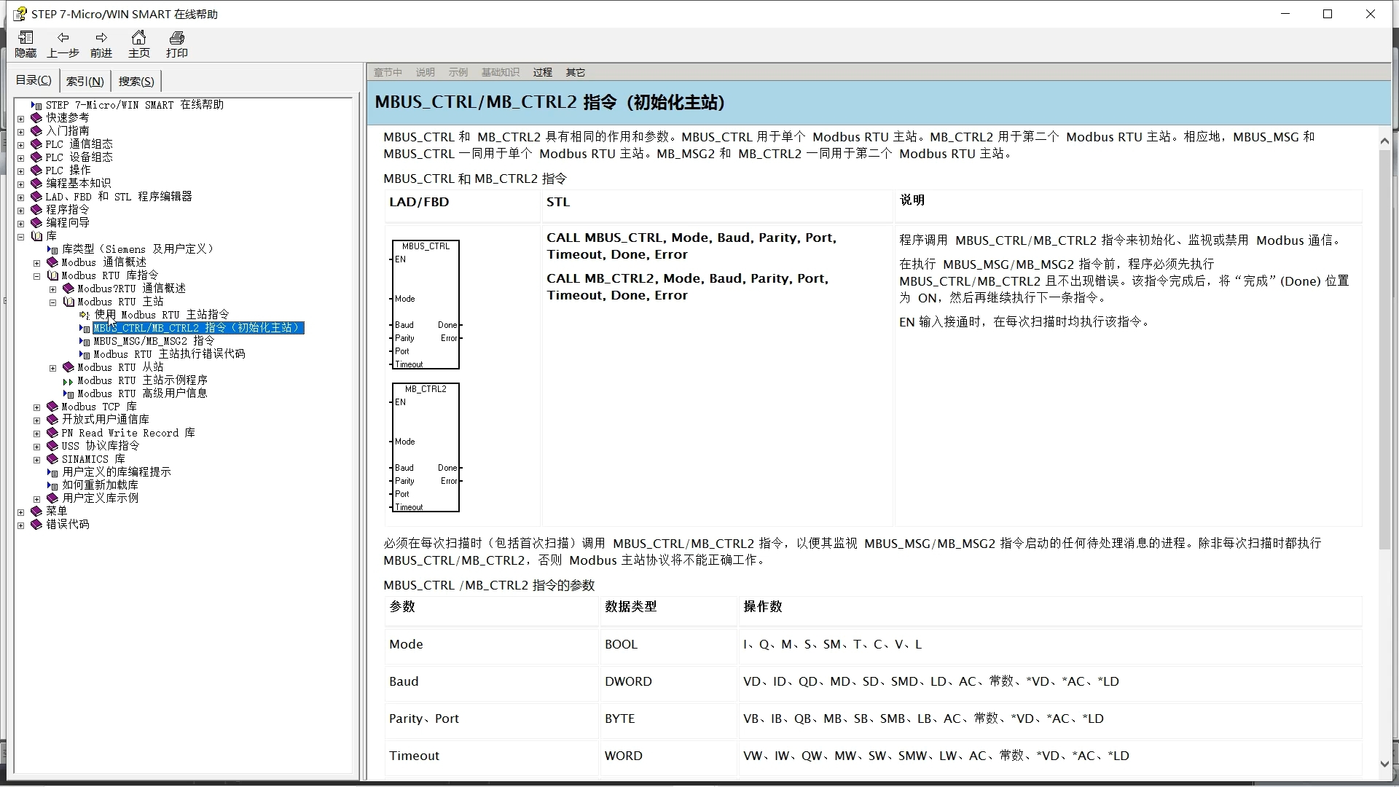Collapse the 库 tree node
This screenshot has height=787, width=1399.
pos(20,237)
